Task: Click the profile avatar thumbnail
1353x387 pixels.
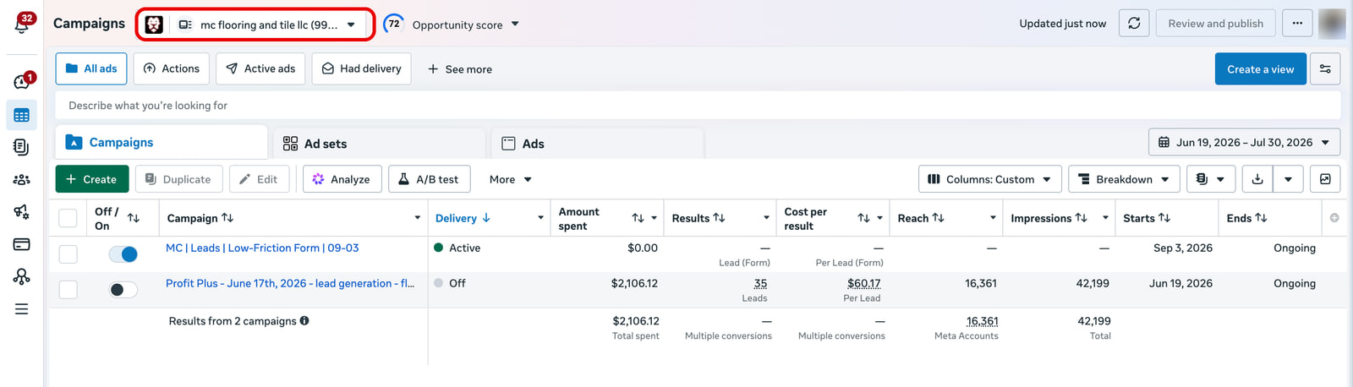Action: coord(1332,24)
